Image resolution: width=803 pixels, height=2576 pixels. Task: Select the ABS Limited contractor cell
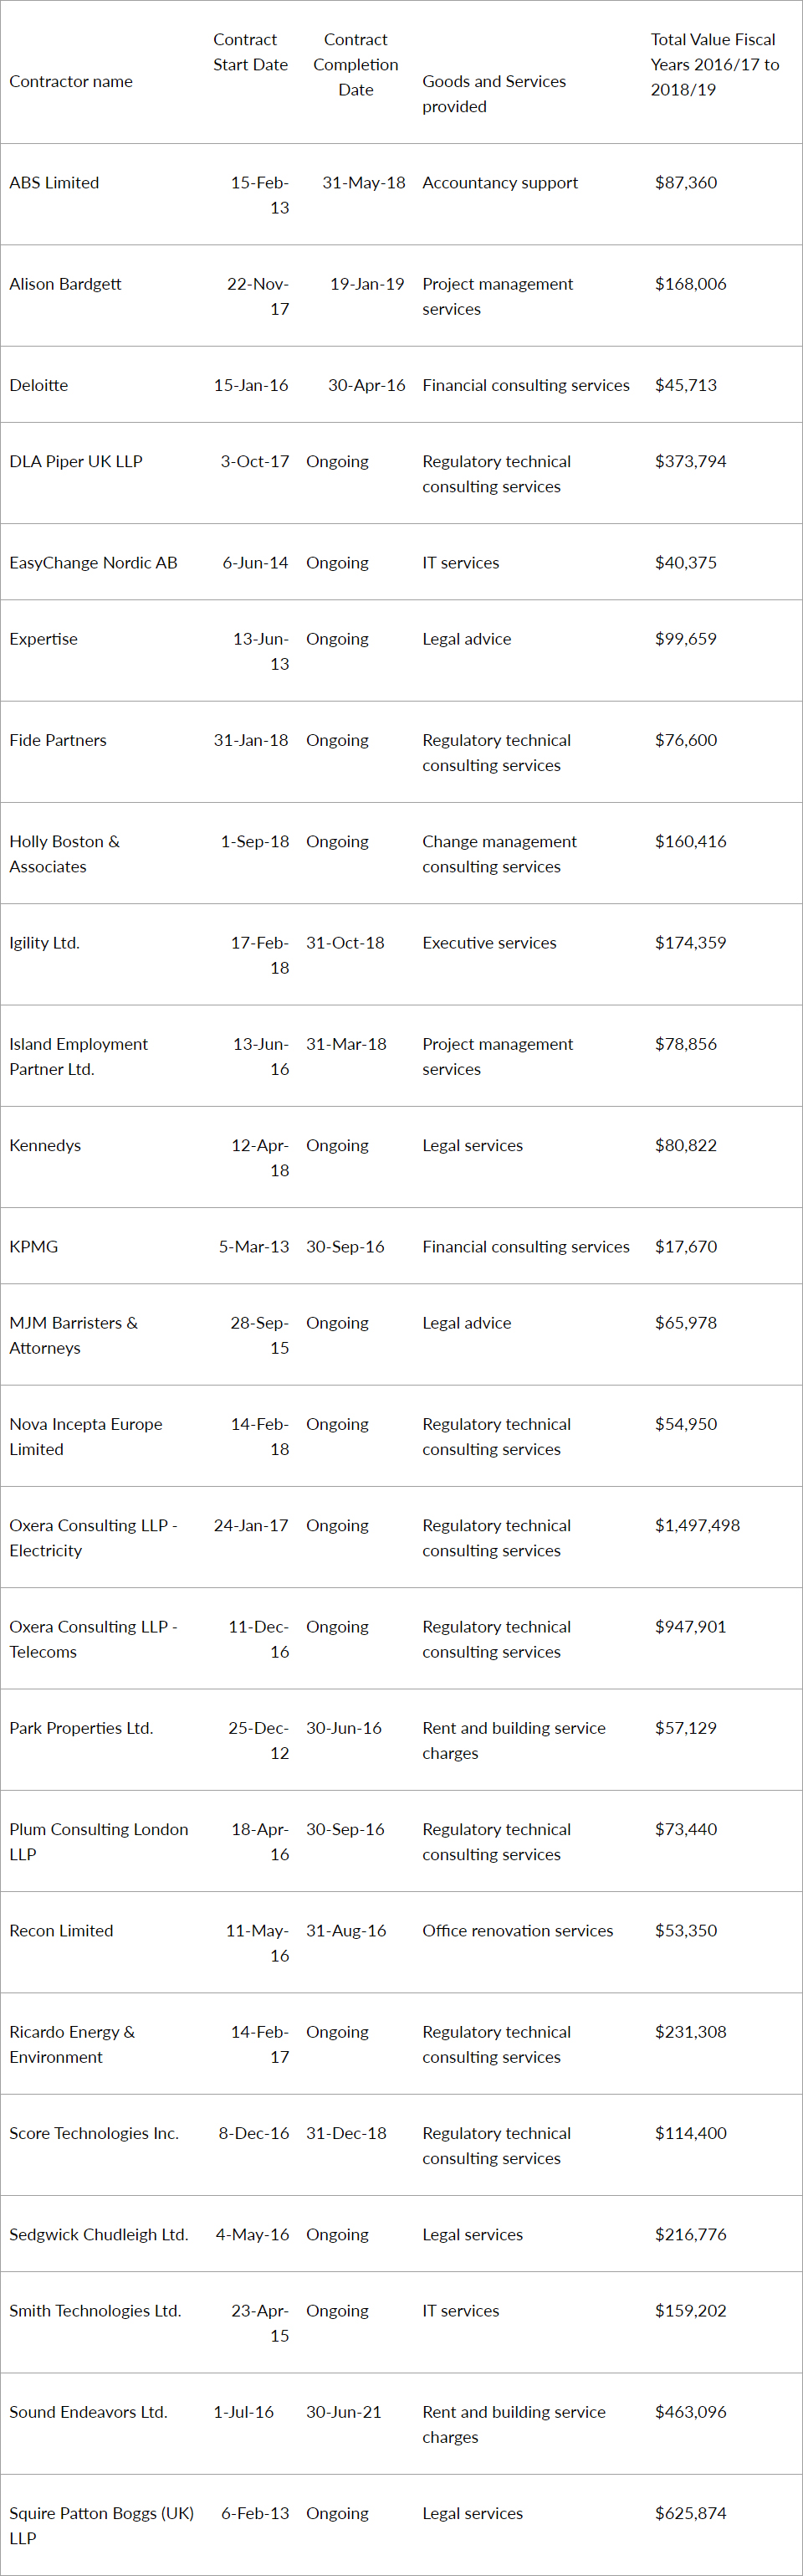[x=54, y=183]
